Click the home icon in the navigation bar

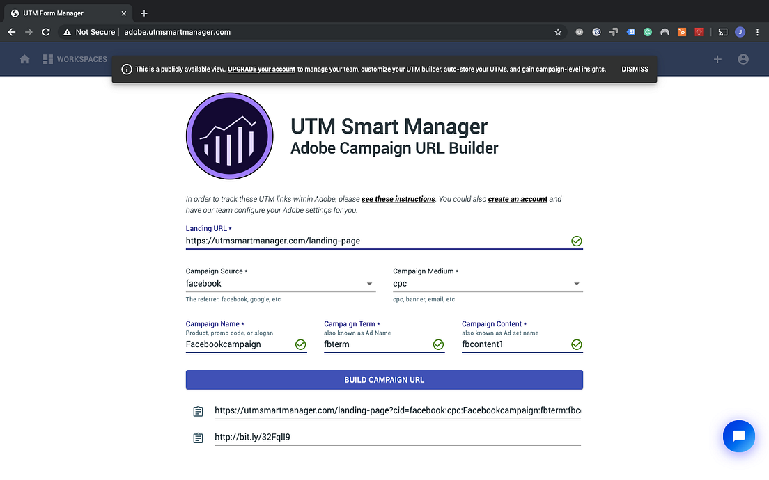[x=24, y=59]
